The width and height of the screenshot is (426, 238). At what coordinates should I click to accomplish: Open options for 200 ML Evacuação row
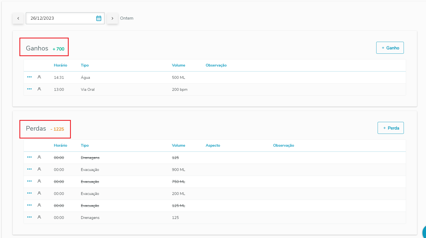click(30, 193)
